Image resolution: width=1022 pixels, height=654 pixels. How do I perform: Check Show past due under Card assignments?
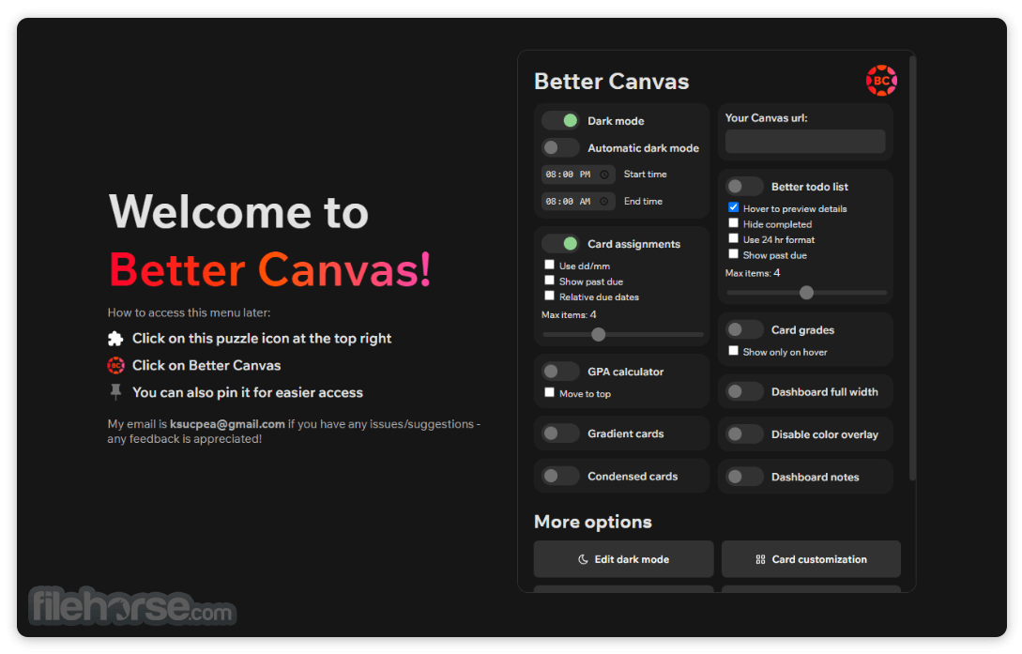pos(549,281)
